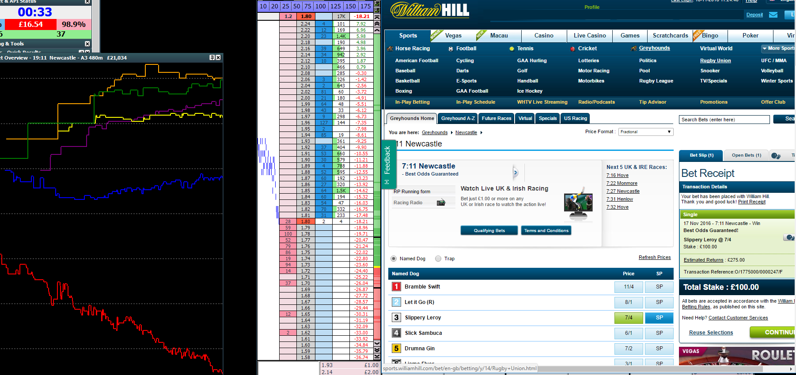Screen dimensions: 796x375
Task: Select the 100 stake button in ladder header
Action: pos(321,6)
